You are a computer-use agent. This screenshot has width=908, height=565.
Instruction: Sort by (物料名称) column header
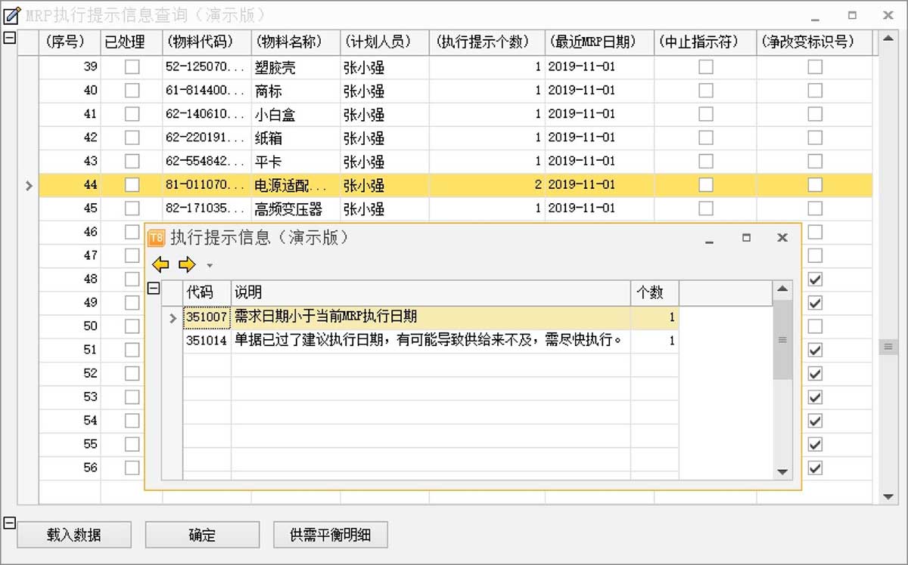click(296, 42)
